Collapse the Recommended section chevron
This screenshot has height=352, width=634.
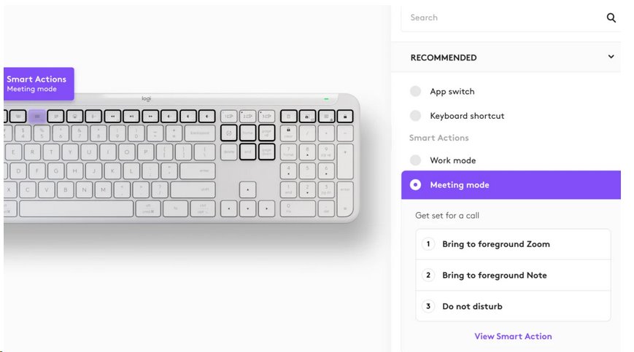click(611, 58)
